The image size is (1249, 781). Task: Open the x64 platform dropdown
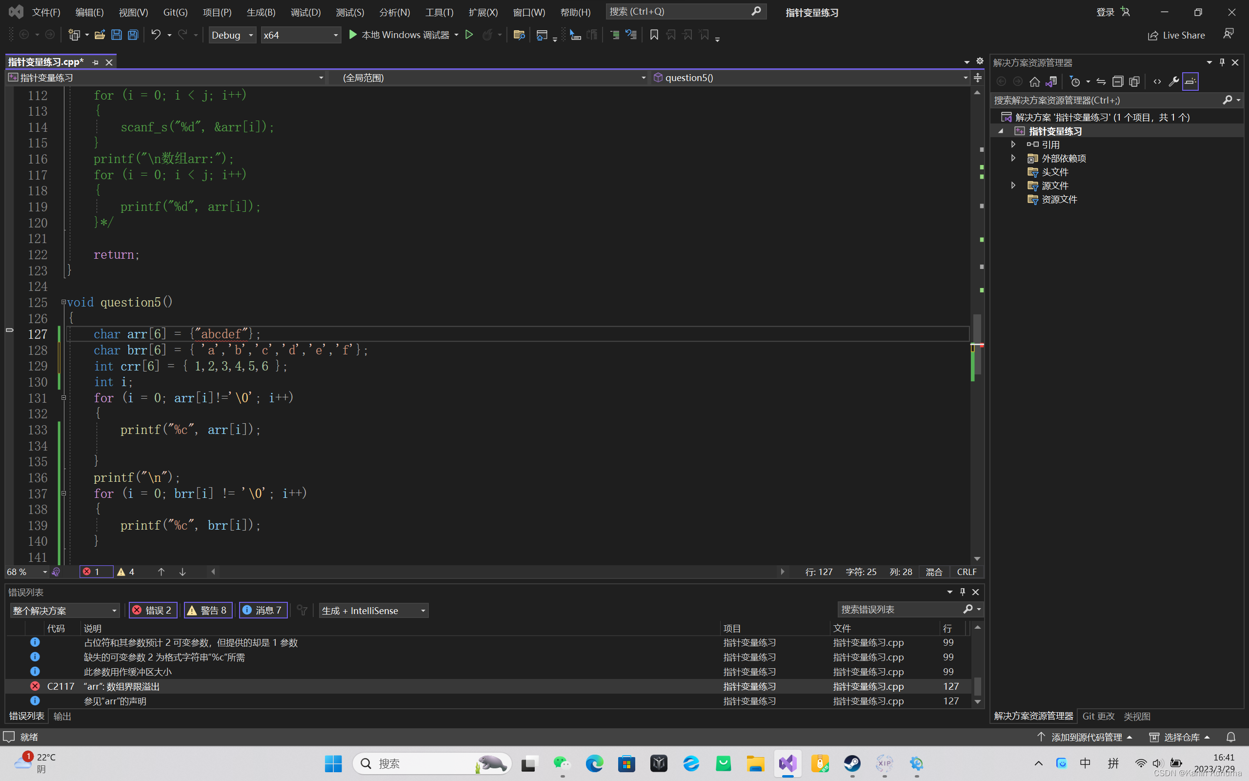coord(301,35)
